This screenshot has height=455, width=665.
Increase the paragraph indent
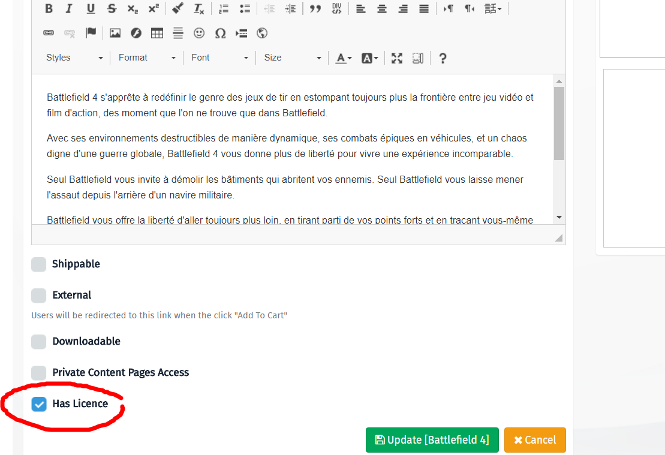coord(290,8)
